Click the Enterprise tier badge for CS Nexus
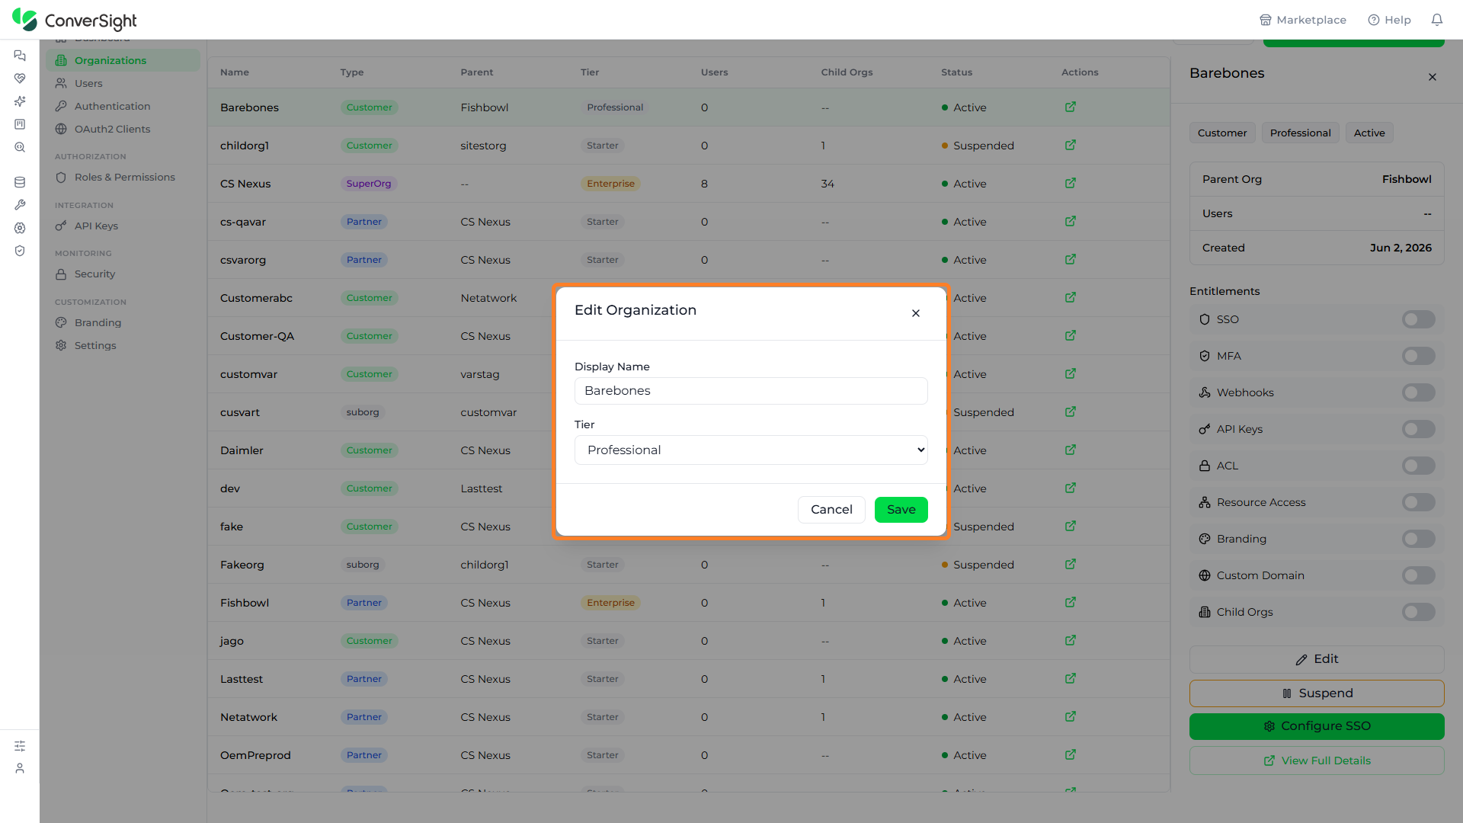1463x823 pixels. point(610,184)
